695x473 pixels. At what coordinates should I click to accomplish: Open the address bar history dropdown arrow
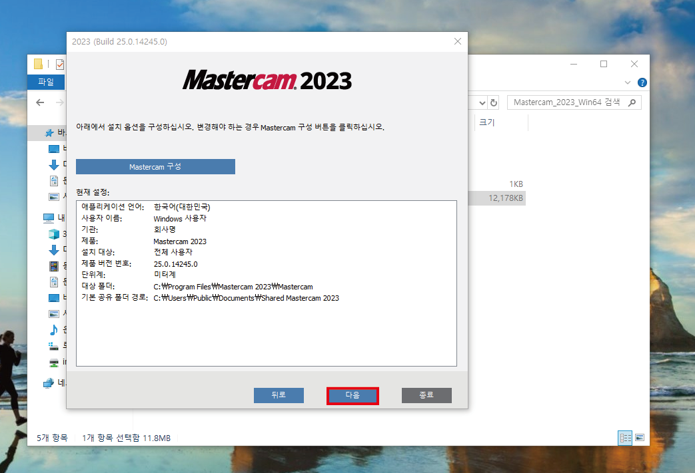click(482, 103)
